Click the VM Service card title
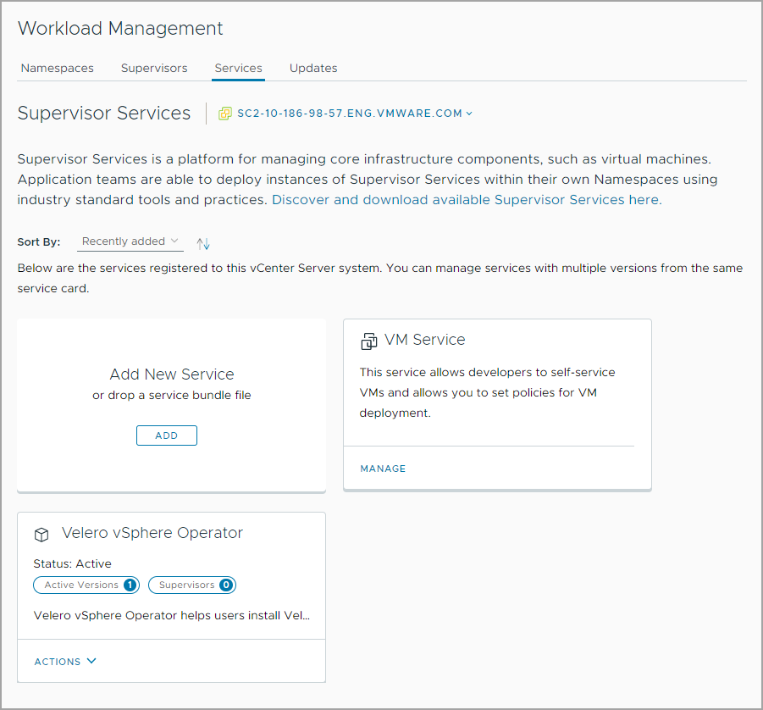 [x=425, y=340]
